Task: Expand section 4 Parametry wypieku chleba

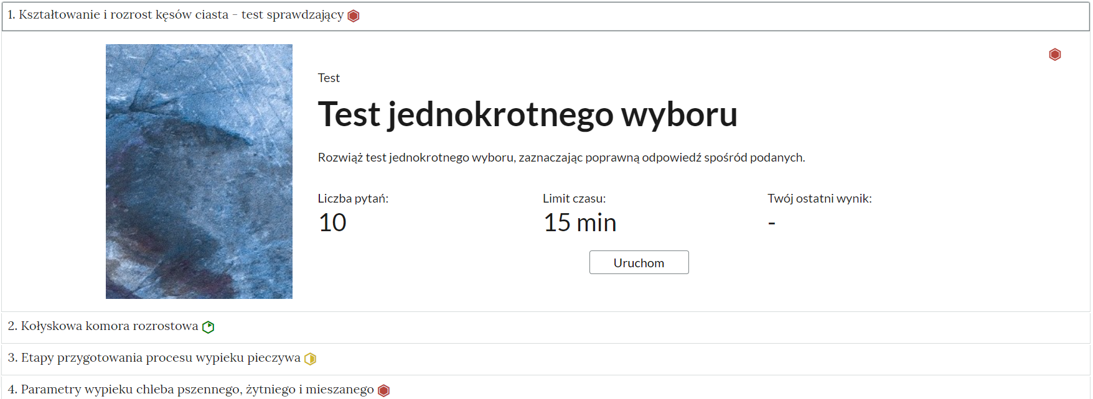Action: 546,388
